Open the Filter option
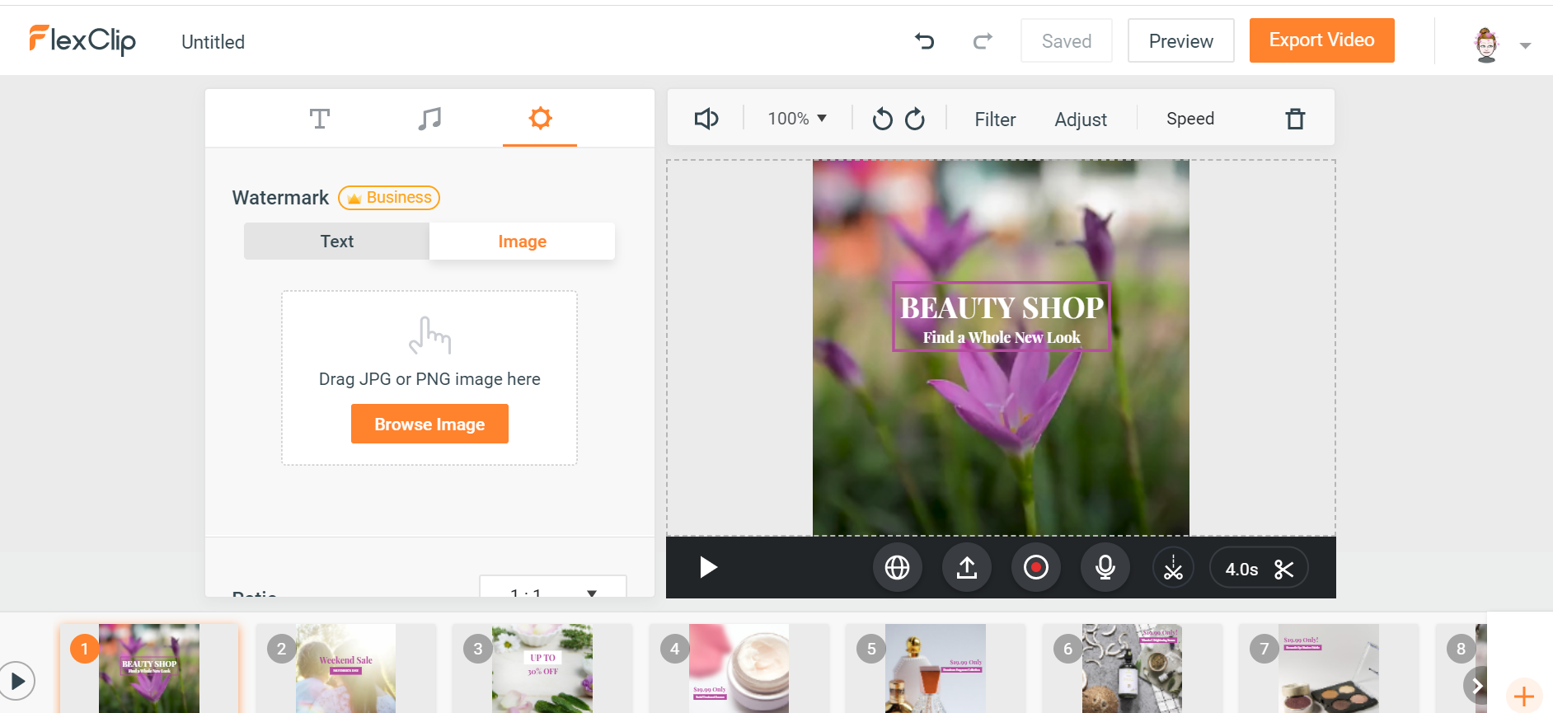This screenshot has height=713, width=1553. point(995,120)
